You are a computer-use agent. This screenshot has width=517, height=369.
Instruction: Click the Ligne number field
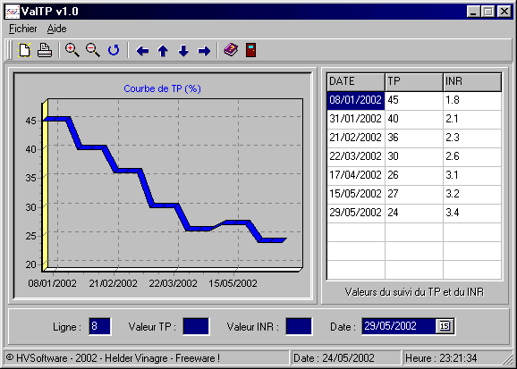(x=99, y=326)
